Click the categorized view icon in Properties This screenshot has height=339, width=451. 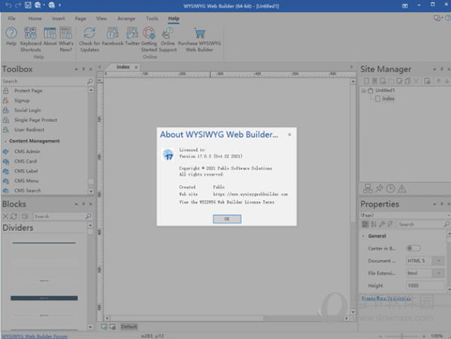tap(365, 224)
